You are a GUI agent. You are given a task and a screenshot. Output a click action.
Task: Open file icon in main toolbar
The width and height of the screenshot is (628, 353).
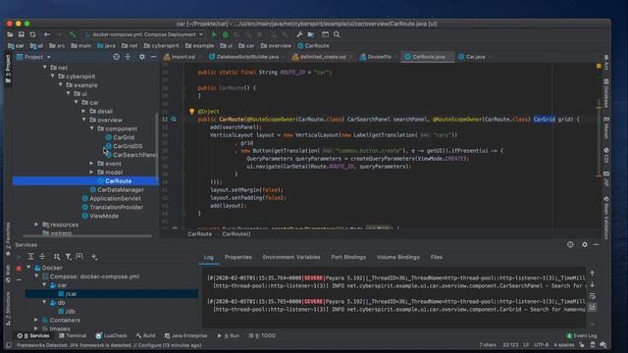click(x=10, y=35)
